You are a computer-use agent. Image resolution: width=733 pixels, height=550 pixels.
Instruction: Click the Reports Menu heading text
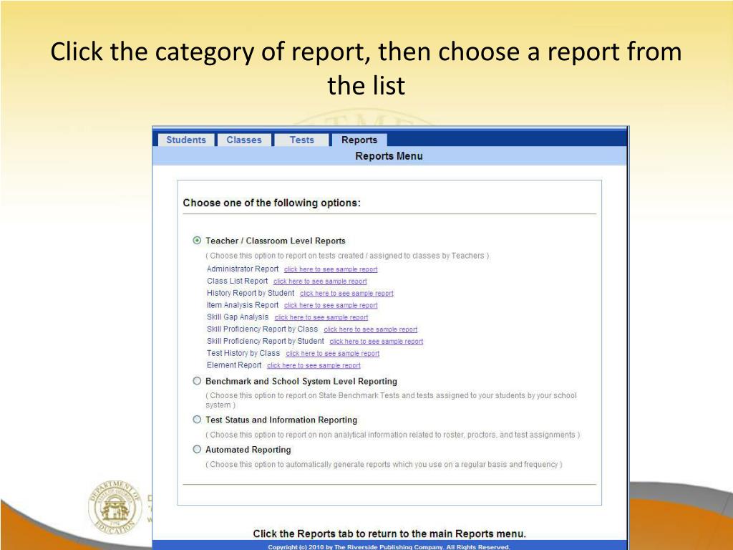[x=389, y=156]
